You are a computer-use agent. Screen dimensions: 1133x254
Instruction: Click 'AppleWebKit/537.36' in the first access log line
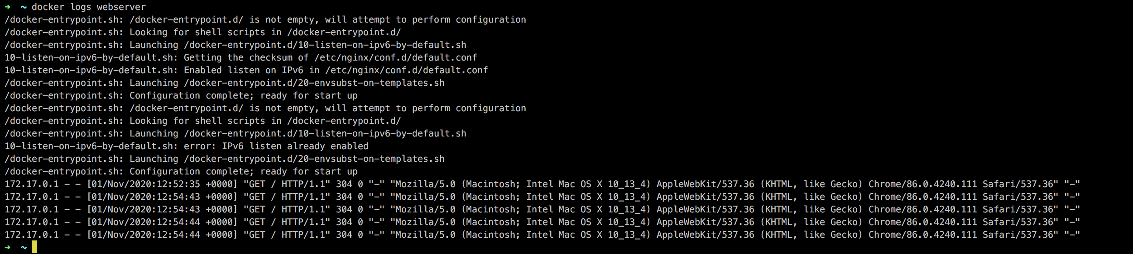706,184
